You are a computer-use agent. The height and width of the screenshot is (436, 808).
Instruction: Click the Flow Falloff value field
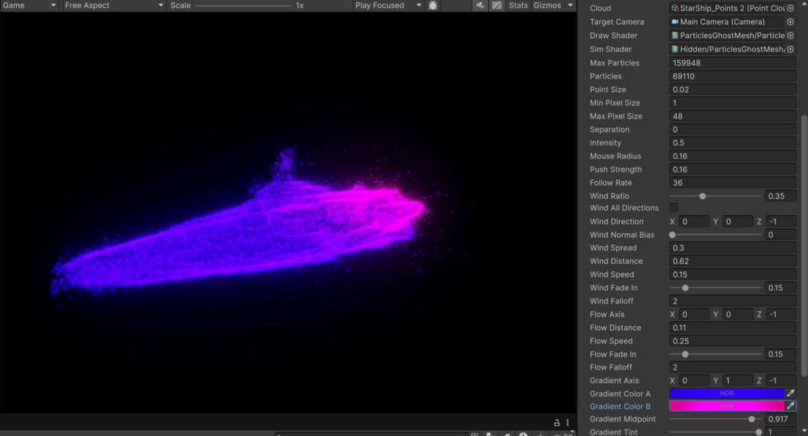(733, 367)
